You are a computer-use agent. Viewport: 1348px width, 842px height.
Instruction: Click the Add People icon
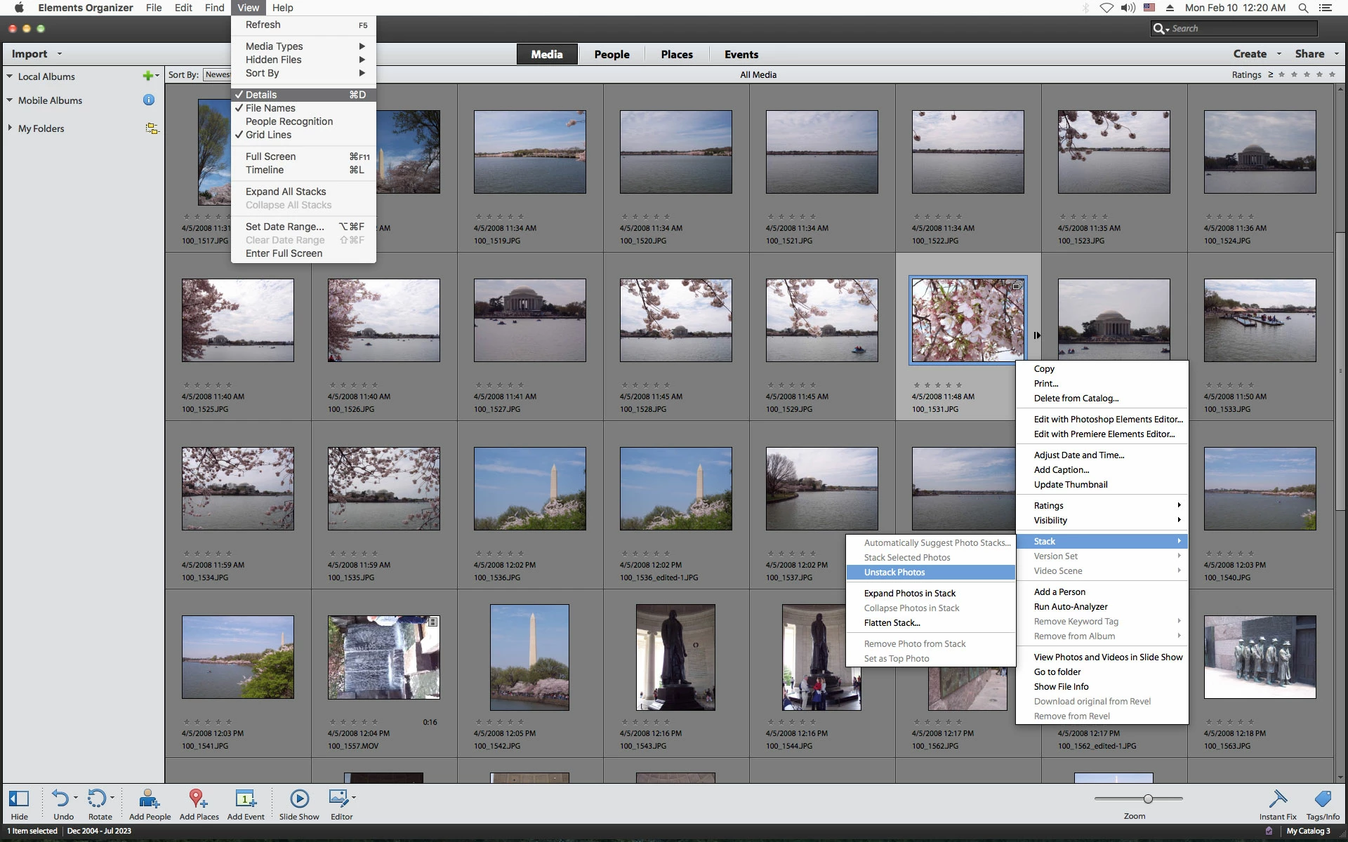[149, 800]
